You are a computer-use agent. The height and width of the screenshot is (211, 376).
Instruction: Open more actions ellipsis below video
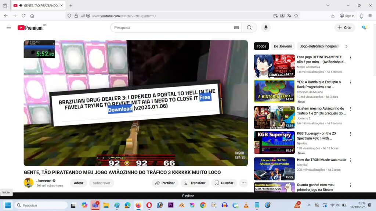pyautogui.click(x=243, y=183)
